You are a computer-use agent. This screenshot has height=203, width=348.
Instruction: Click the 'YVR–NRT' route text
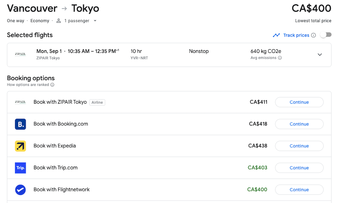(139, 58)
